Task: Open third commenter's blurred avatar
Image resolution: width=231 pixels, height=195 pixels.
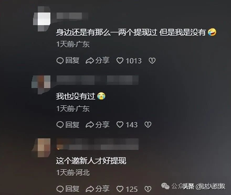Action: pos(41,148)
